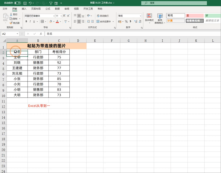Screen dimensions: 221x173
Task: Expand the number format dropdown (常规)
Action: pyautogui.click(x=141, y=16)
